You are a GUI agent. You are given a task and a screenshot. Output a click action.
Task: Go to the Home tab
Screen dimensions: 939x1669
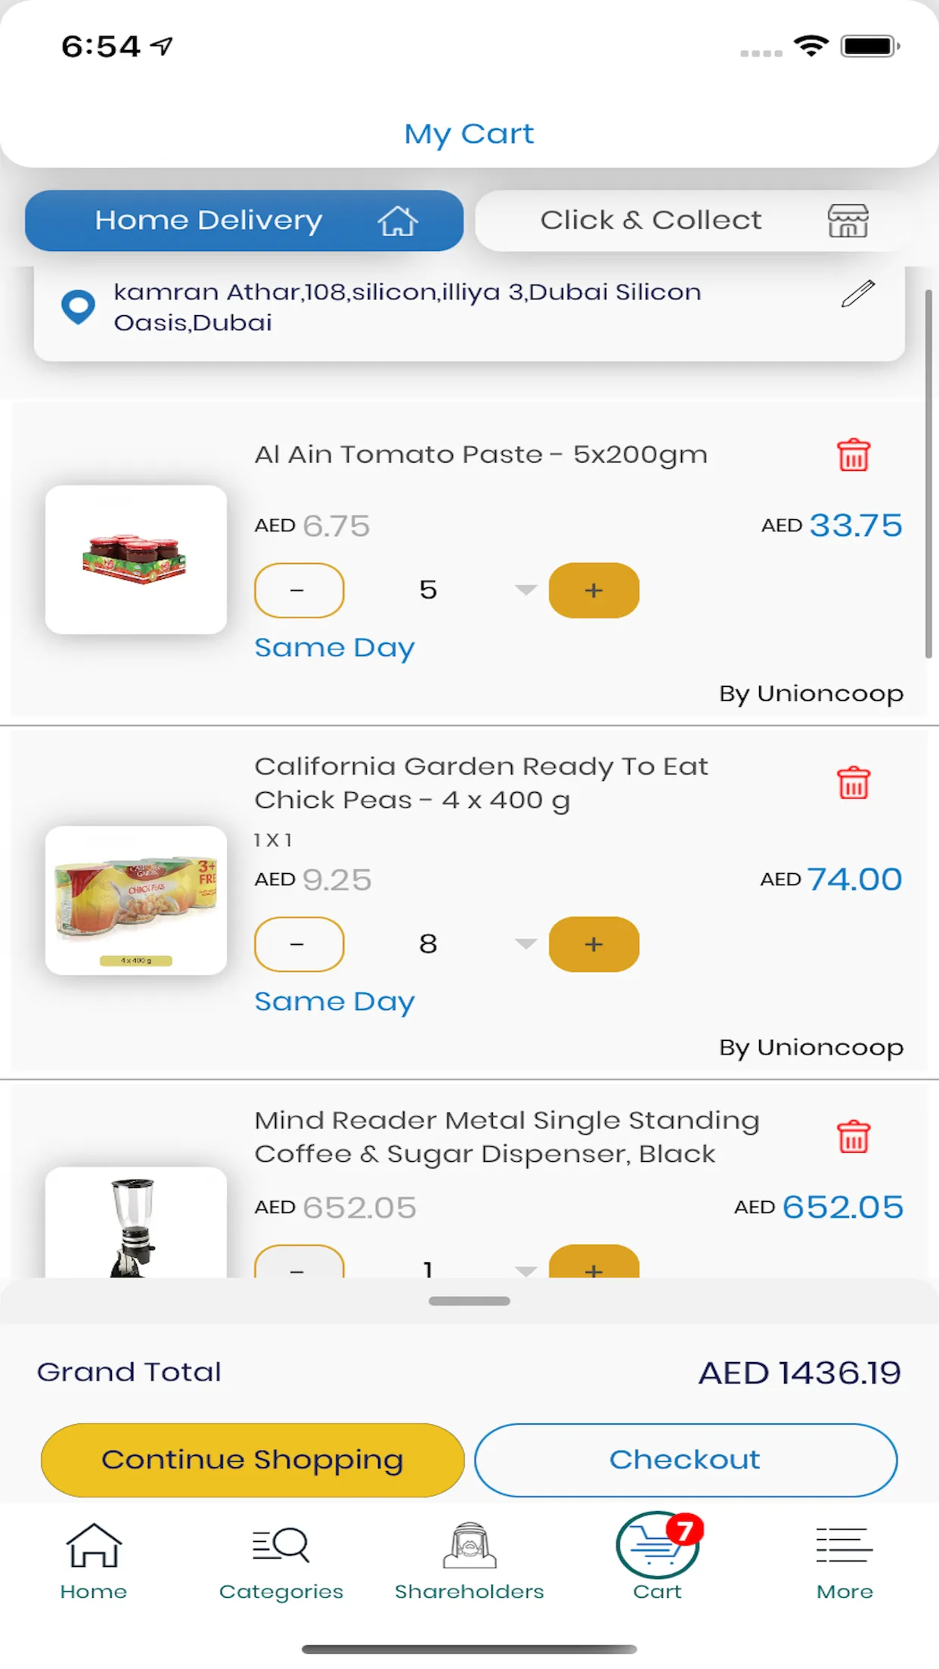click(94, 1559)
